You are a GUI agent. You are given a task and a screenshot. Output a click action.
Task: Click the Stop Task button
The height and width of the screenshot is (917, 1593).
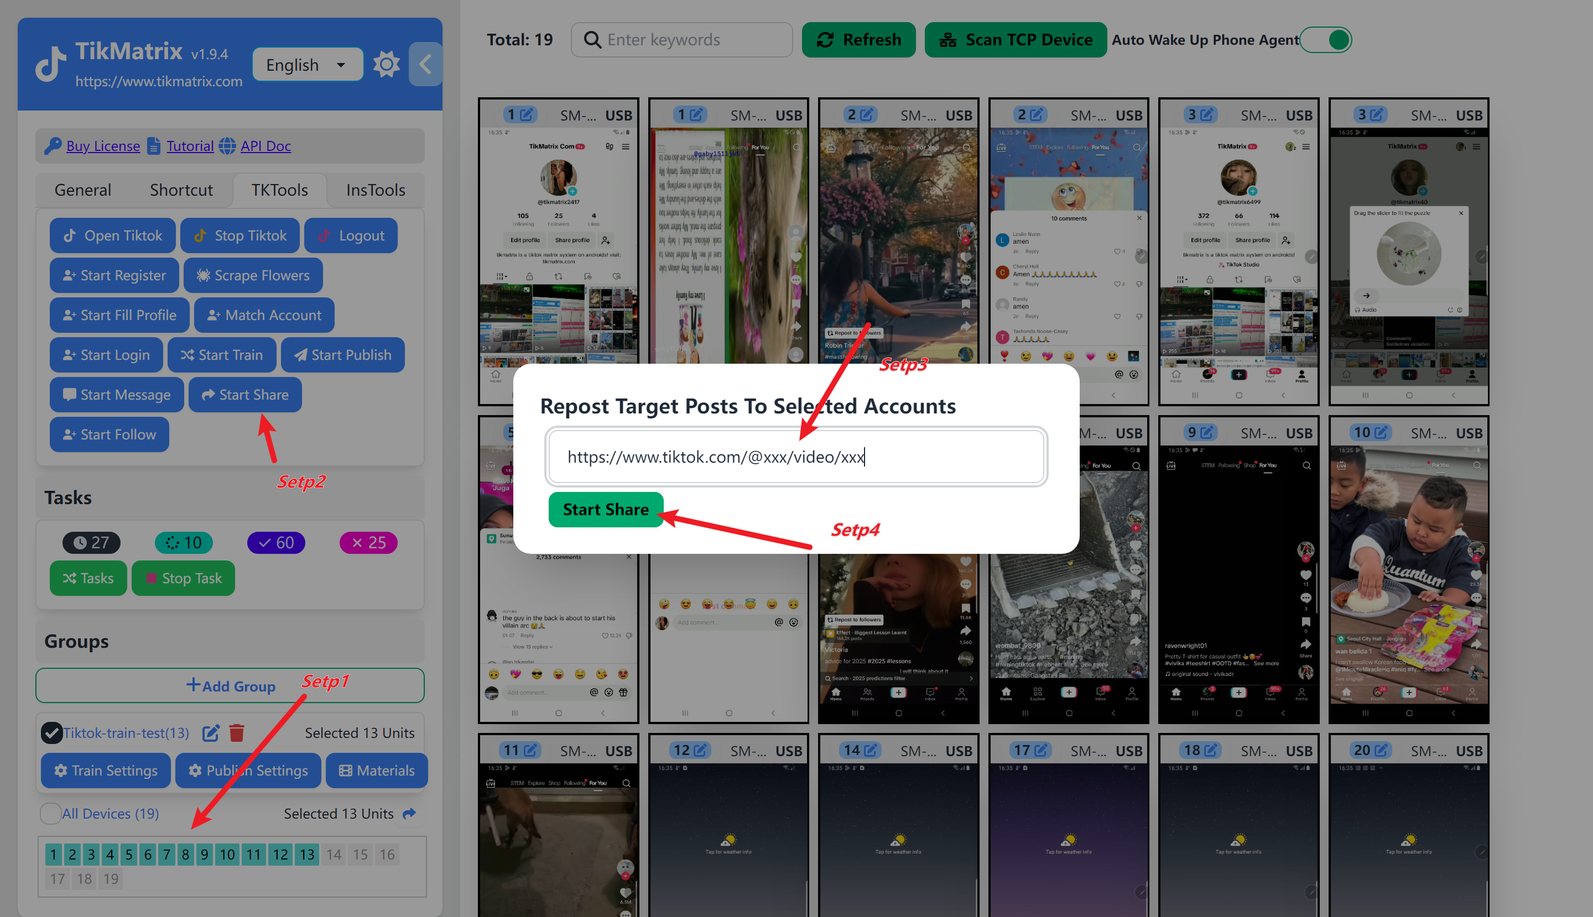(x=184, y=578)
